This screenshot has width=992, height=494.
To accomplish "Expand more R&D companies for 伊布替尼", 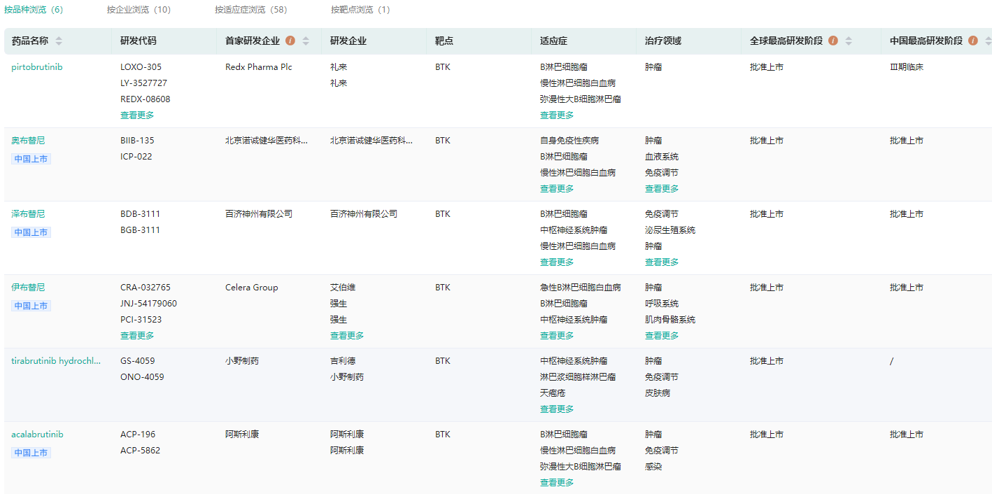I will [347, 336].
